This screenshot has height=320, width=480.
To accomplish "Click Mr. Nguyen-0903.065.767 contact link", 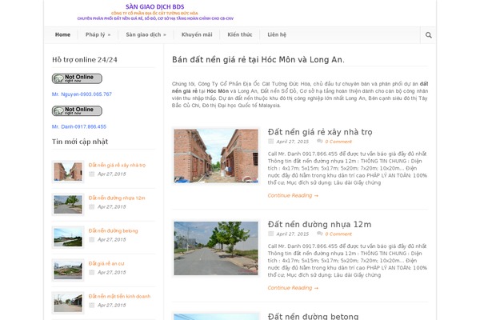I will [x=82, y=94].
